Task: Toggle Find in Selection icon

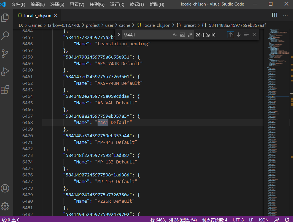Action: tap(246, 35)
